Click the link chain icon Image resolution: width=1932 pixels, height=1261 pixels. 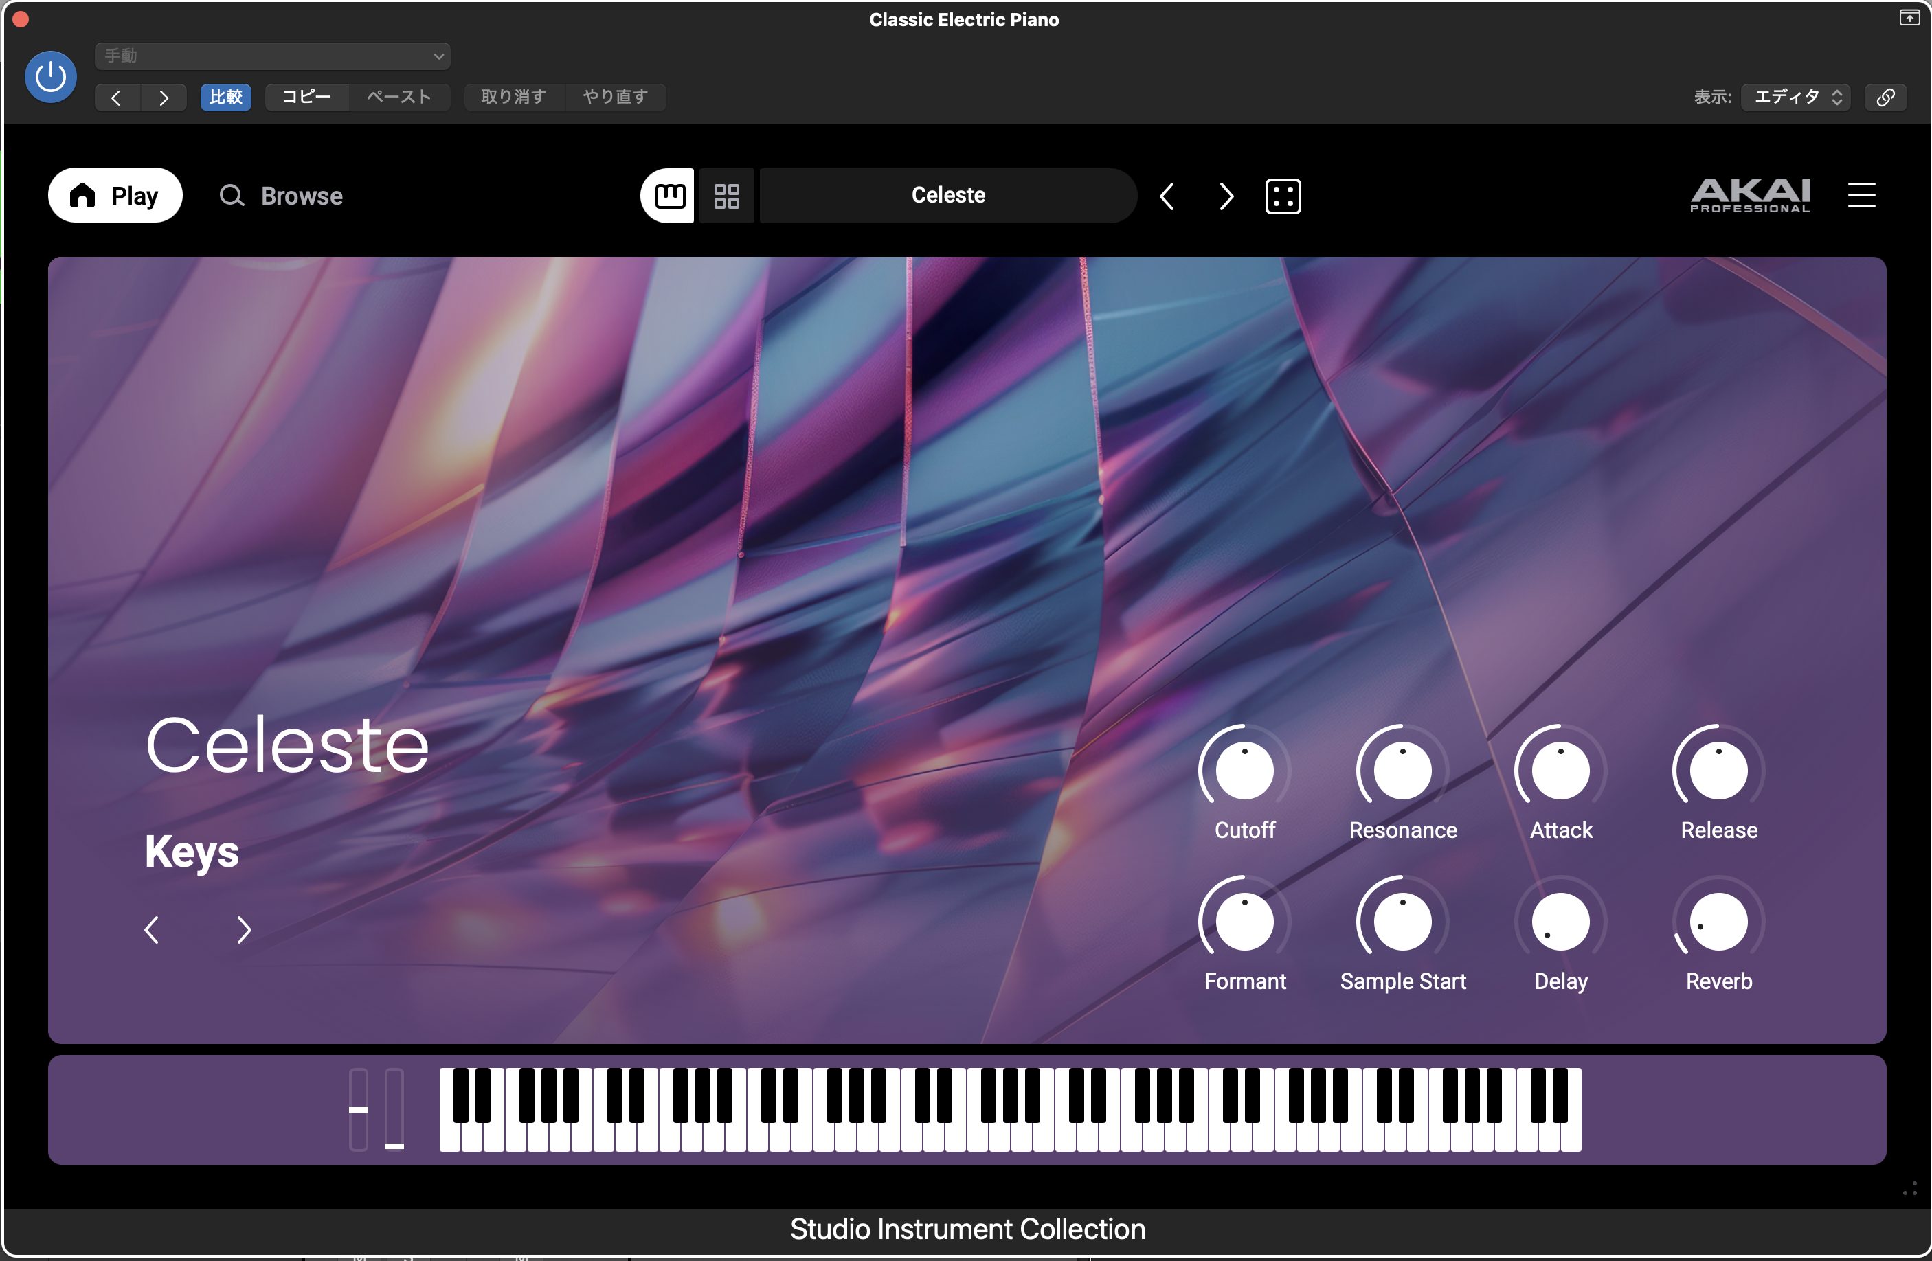pyautogui.click(x=1885, y=98)
